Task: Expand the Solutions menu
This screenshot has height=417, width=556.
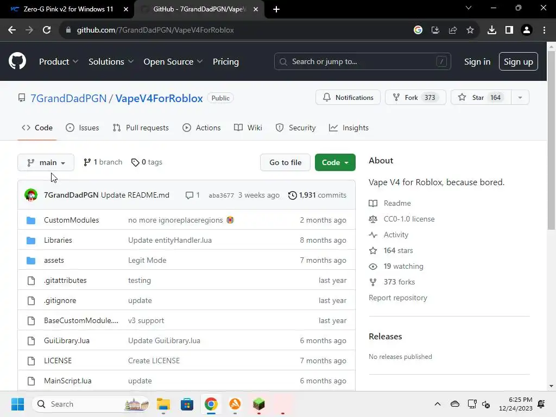Action: (x=111, y=61)
